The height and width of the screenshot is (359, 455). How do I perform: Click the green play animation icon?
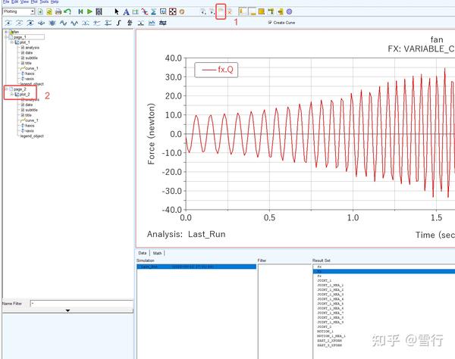tap(89, 12)
